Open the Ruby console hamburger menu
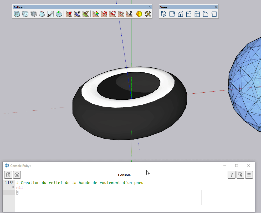The image size is (261, 213). (249, 175)
